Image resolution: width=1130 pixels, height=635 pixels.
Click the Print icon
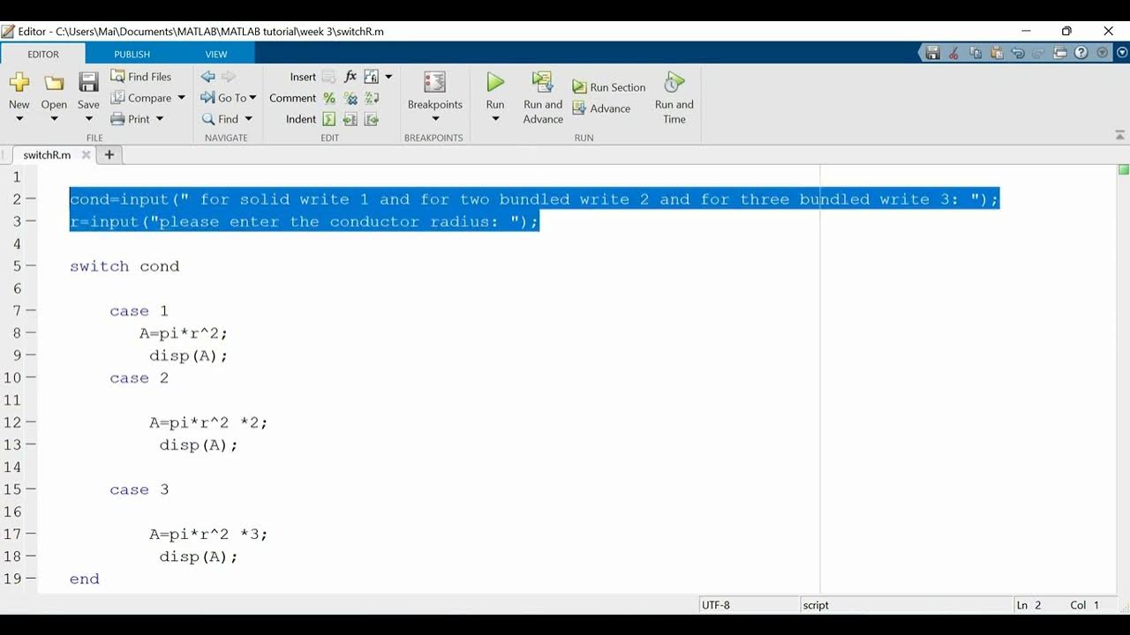117,119
